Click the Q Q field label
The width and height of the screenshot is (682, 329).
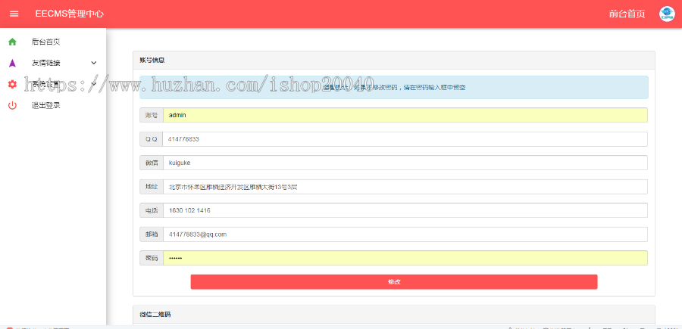[x=151, y=139]
